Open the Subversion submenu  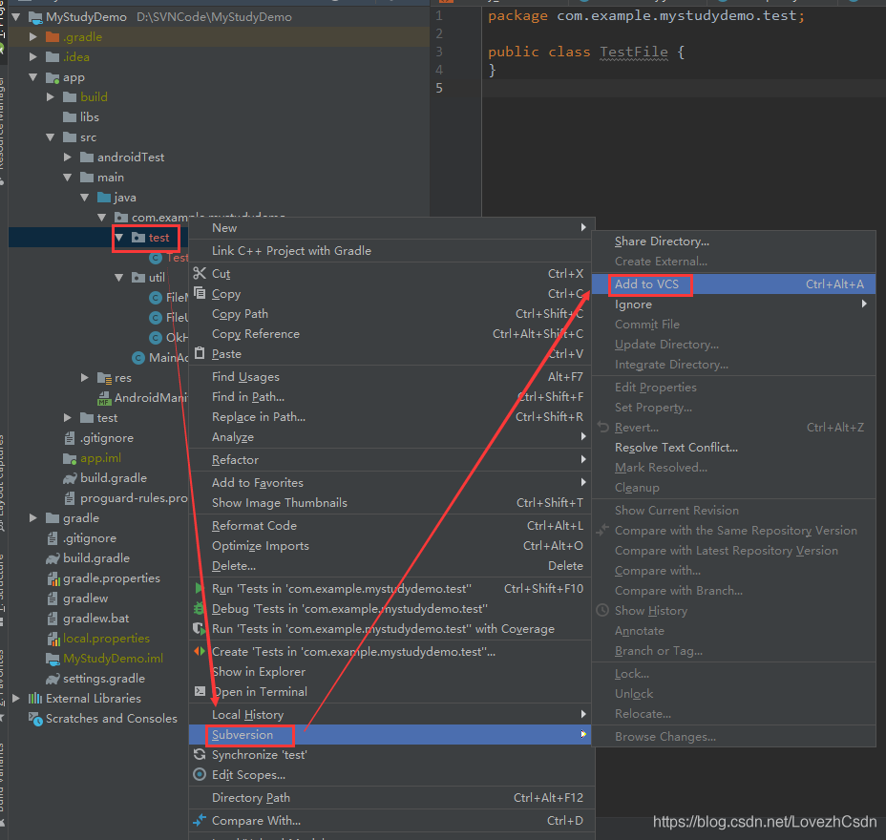pos(391,734)
